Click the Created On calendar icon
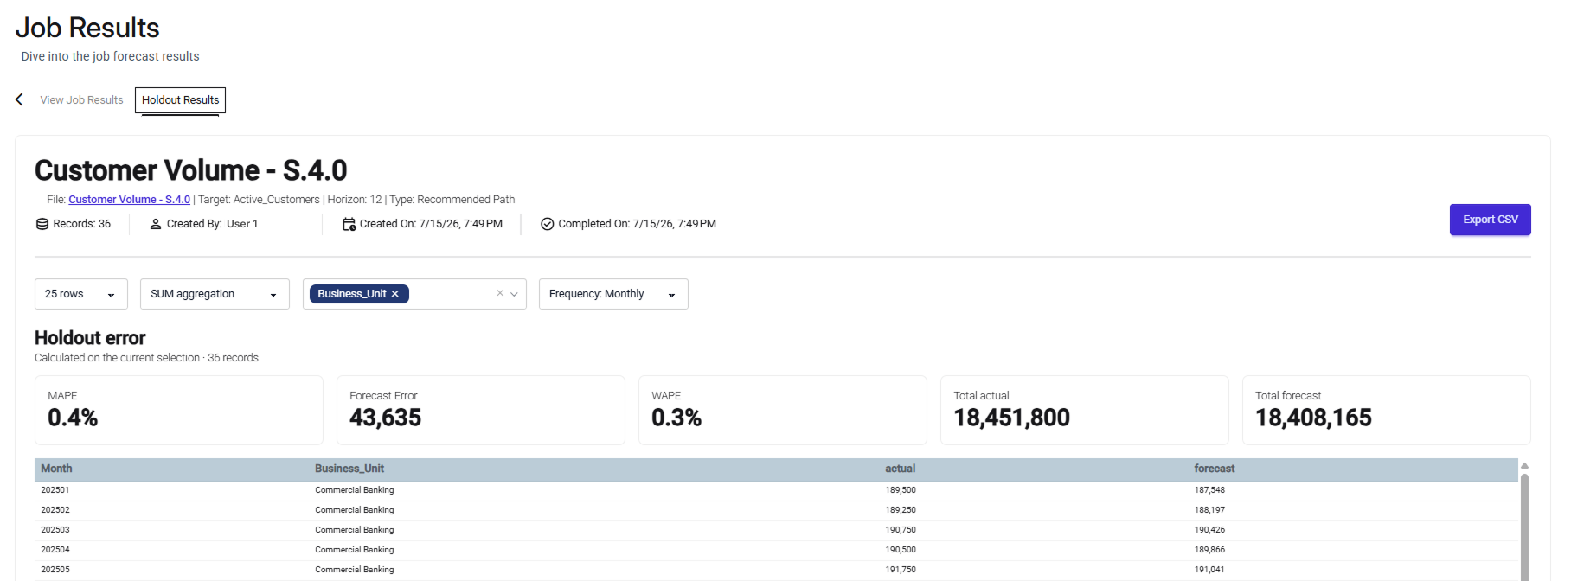Viewport: 1571px width, 581px height. pyautogui.click(x=349, y=224)
